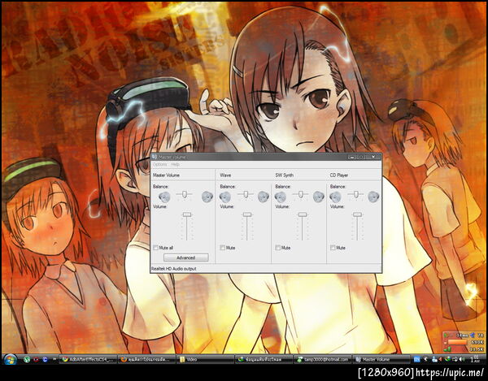This screenshot has width=488, height=381.
Task: Click the network meter desktop gadget
Action: tap(464, 342)
